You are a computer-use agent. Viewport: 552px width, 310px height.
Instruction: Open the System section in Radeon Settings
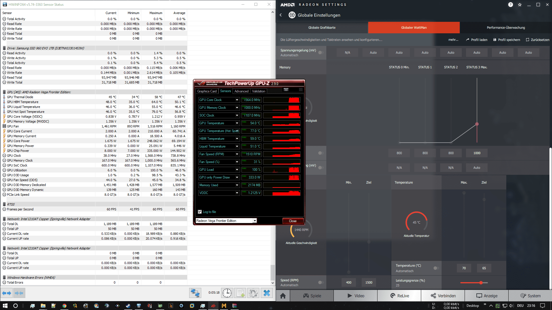point(530,296)
